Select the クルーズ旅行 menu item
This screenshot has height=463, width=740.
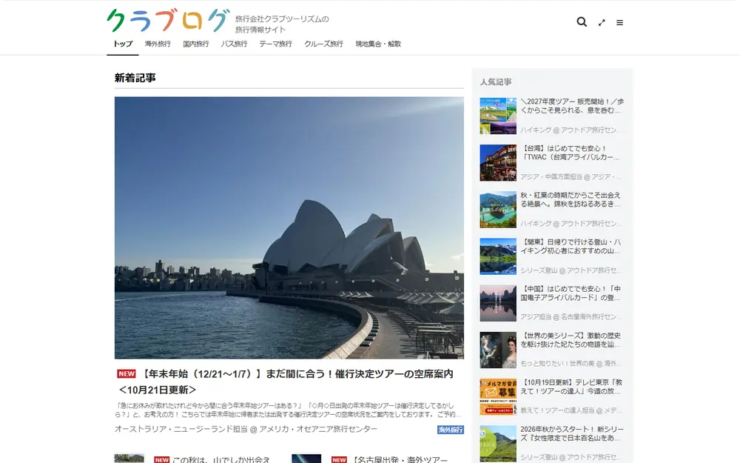(x=324, y=44)
